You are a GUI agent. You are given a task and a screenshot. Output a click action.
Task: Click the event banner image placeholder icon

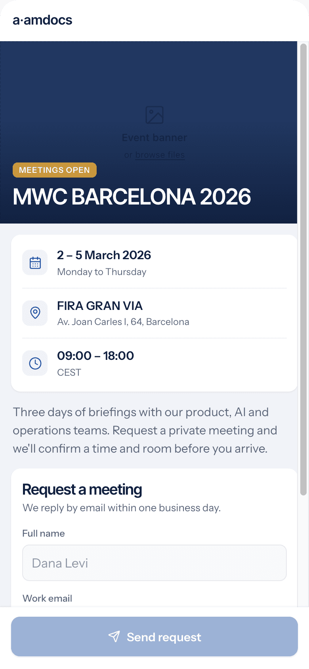[154, 115]
